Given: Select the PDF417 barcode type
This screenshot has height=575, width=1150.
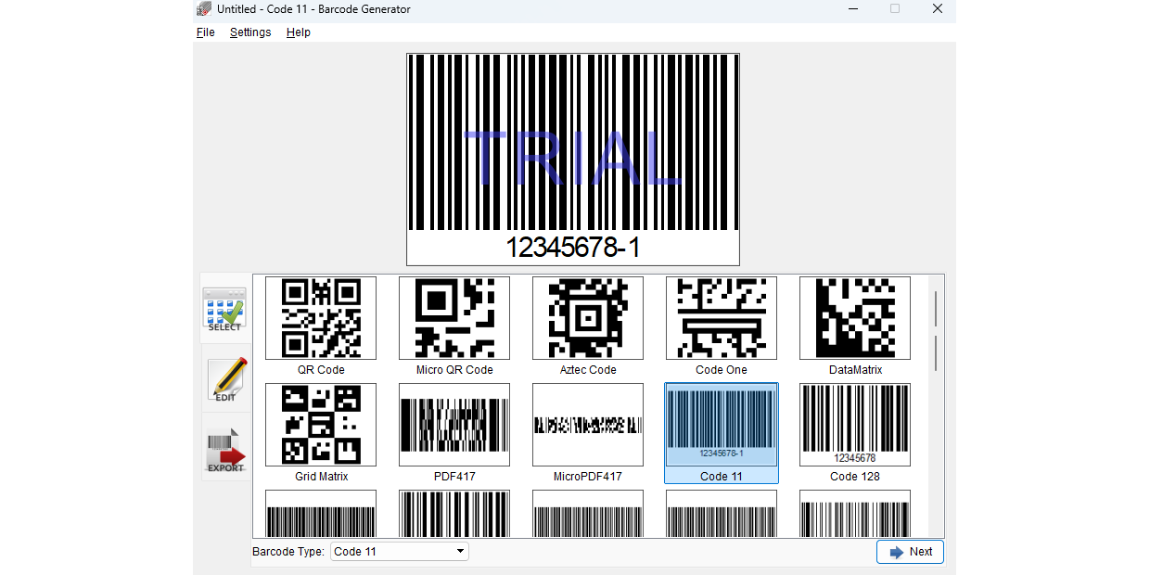Looking at the screenshot, I should 454,425.
